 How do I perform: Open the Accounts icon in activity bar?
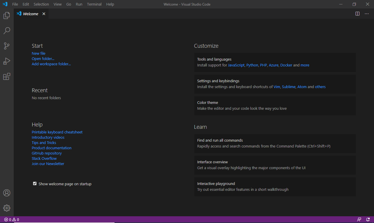[x=7, y=193]
